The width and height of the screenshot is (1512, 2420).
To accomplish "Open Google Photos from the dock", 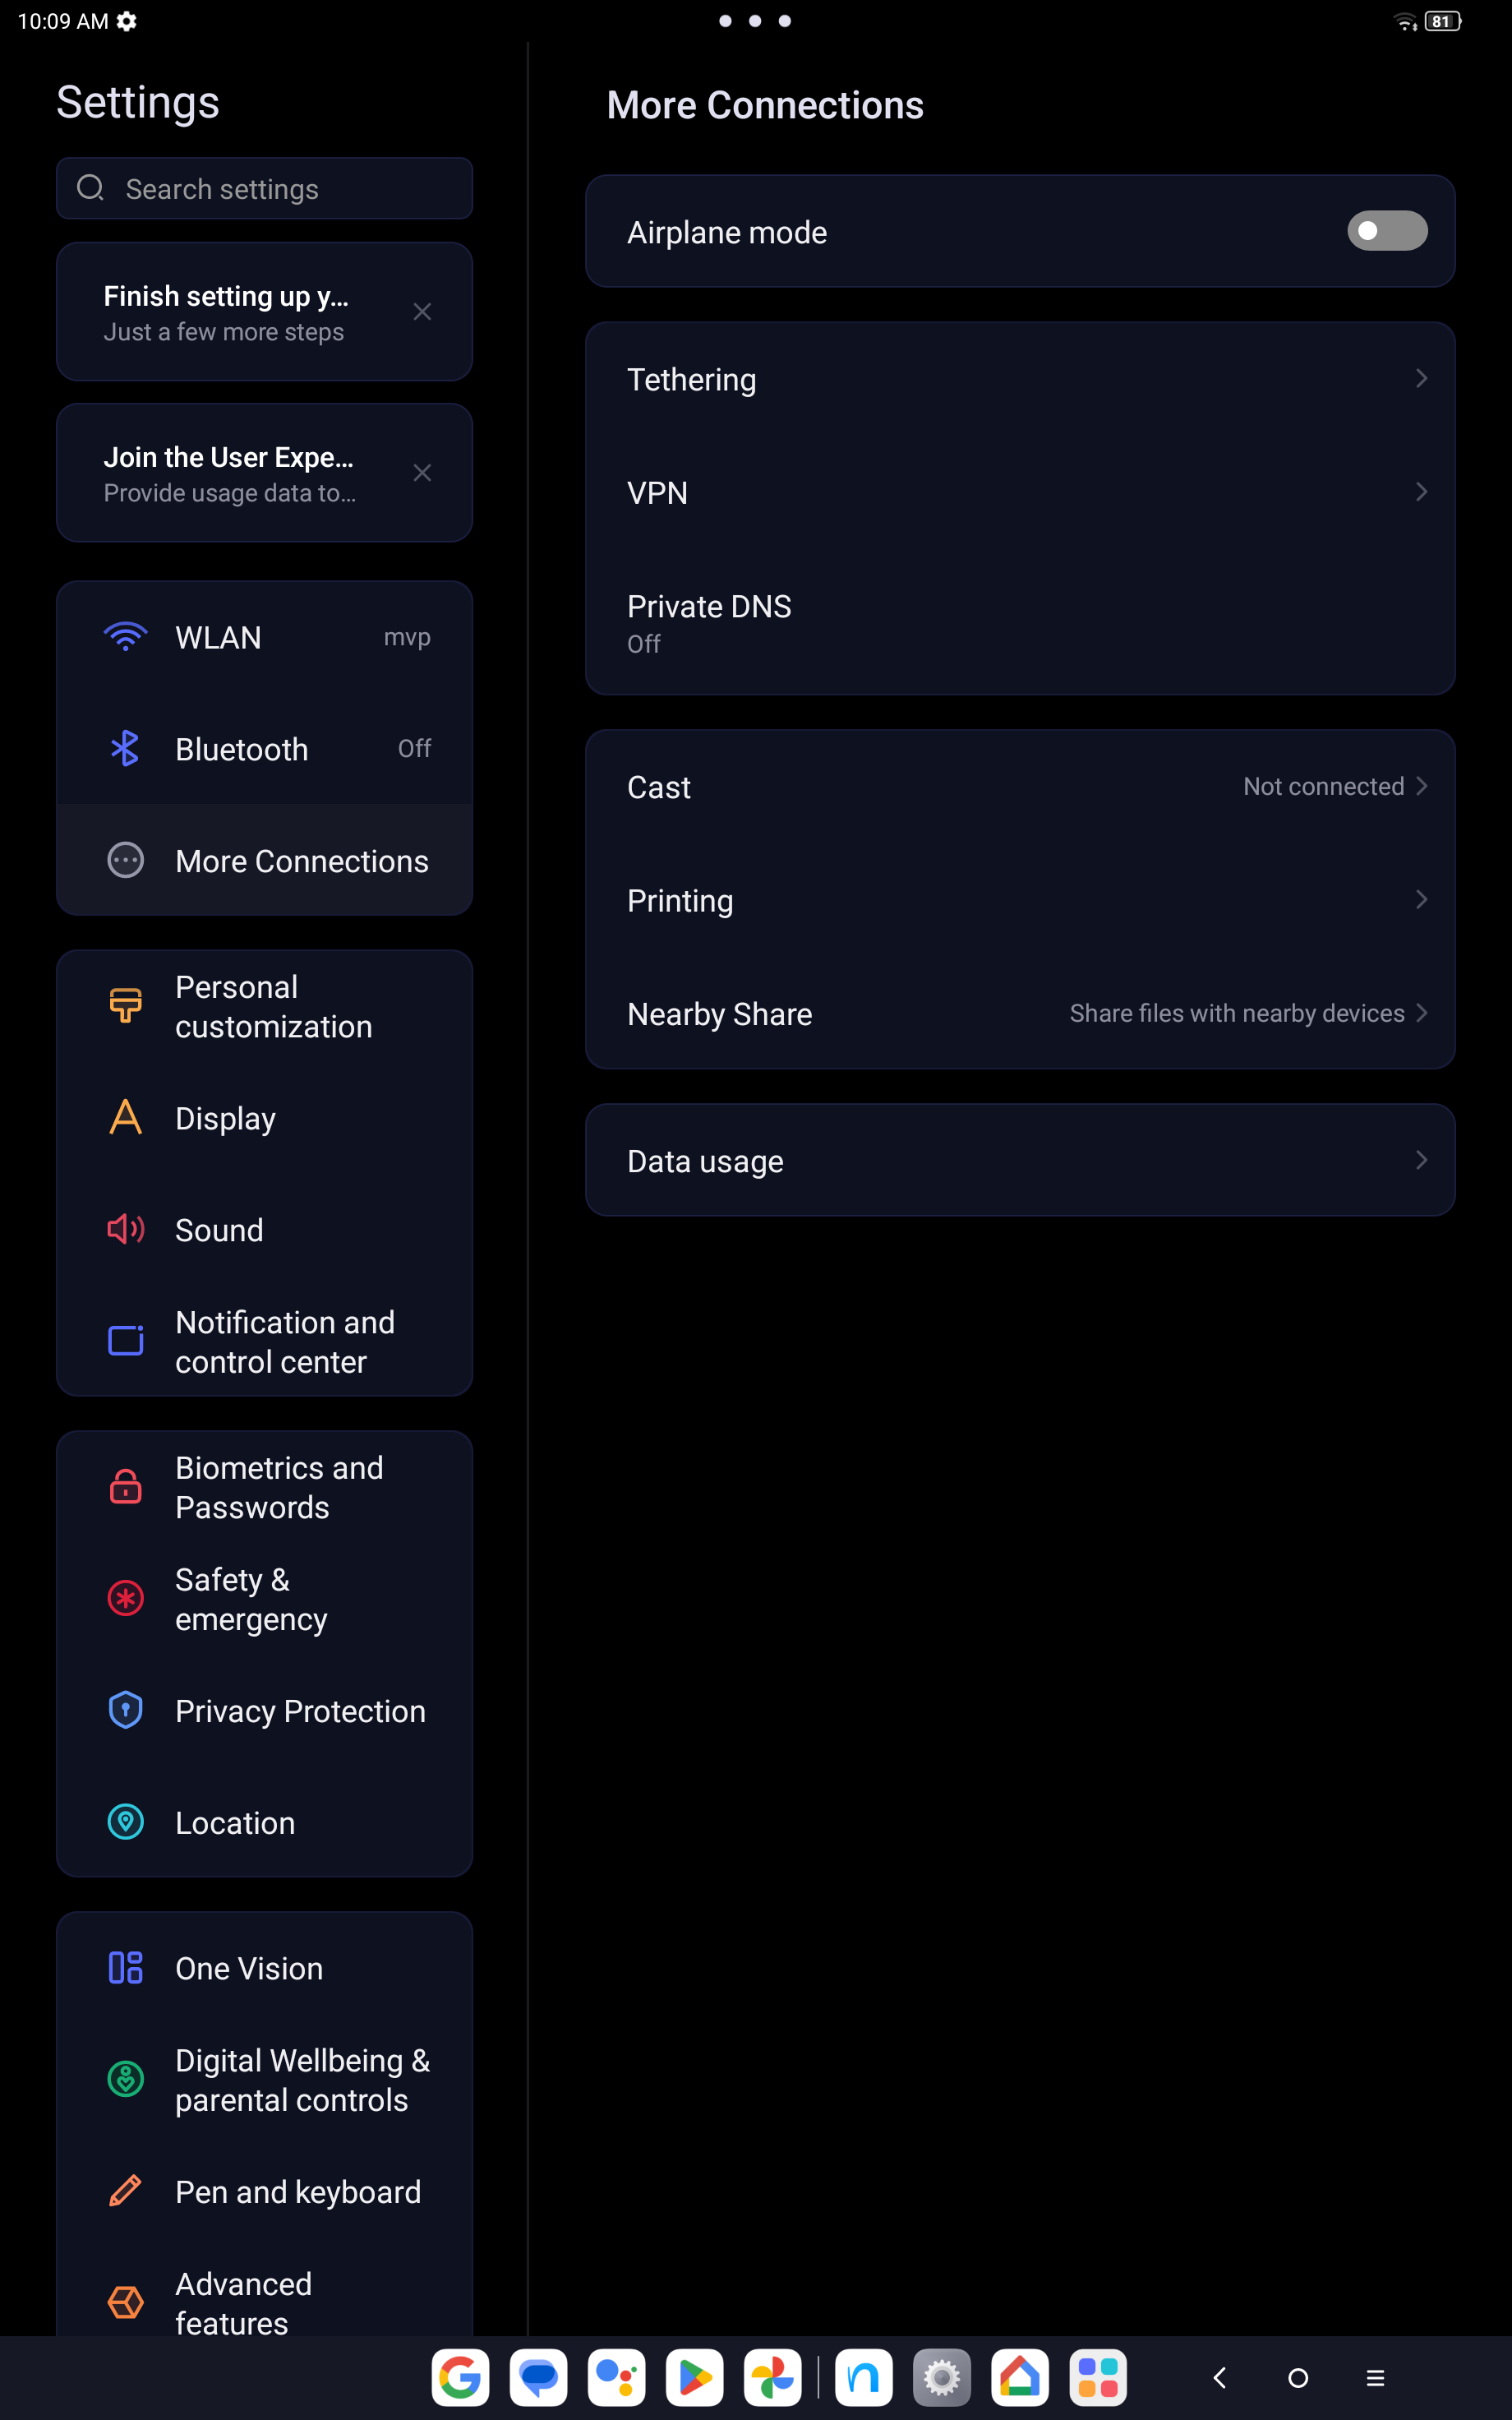I will click(x=773, y=2378).
